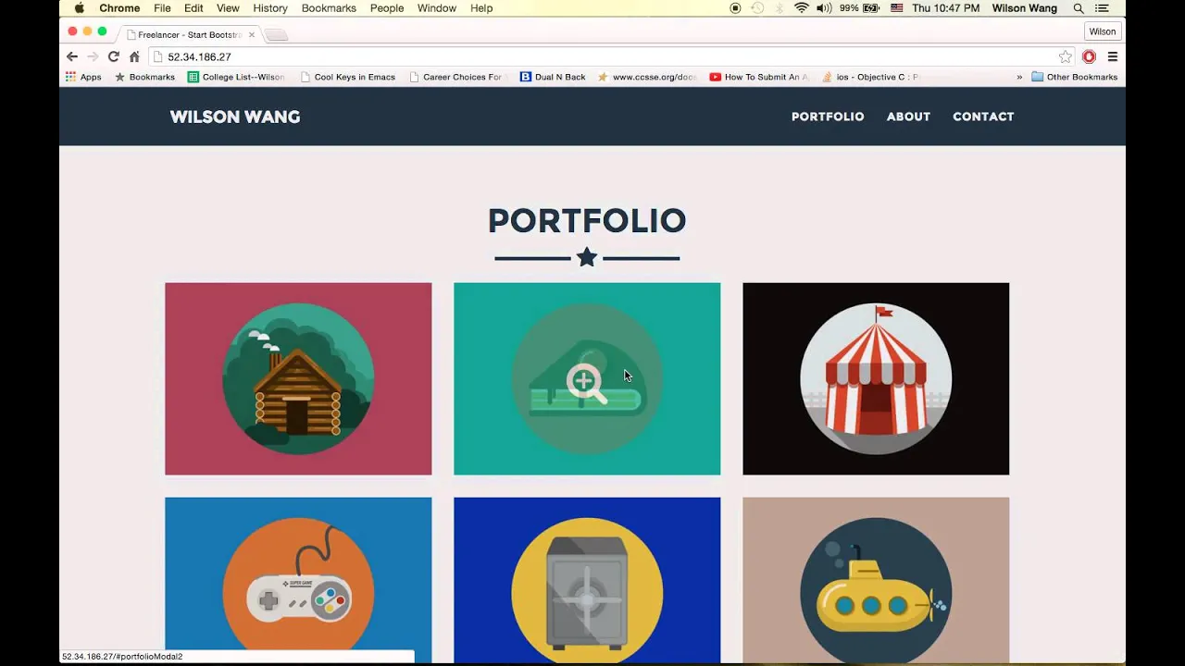Open the Chrome application menu
Screen dimensions: 1185x666
tap(119, 8)
